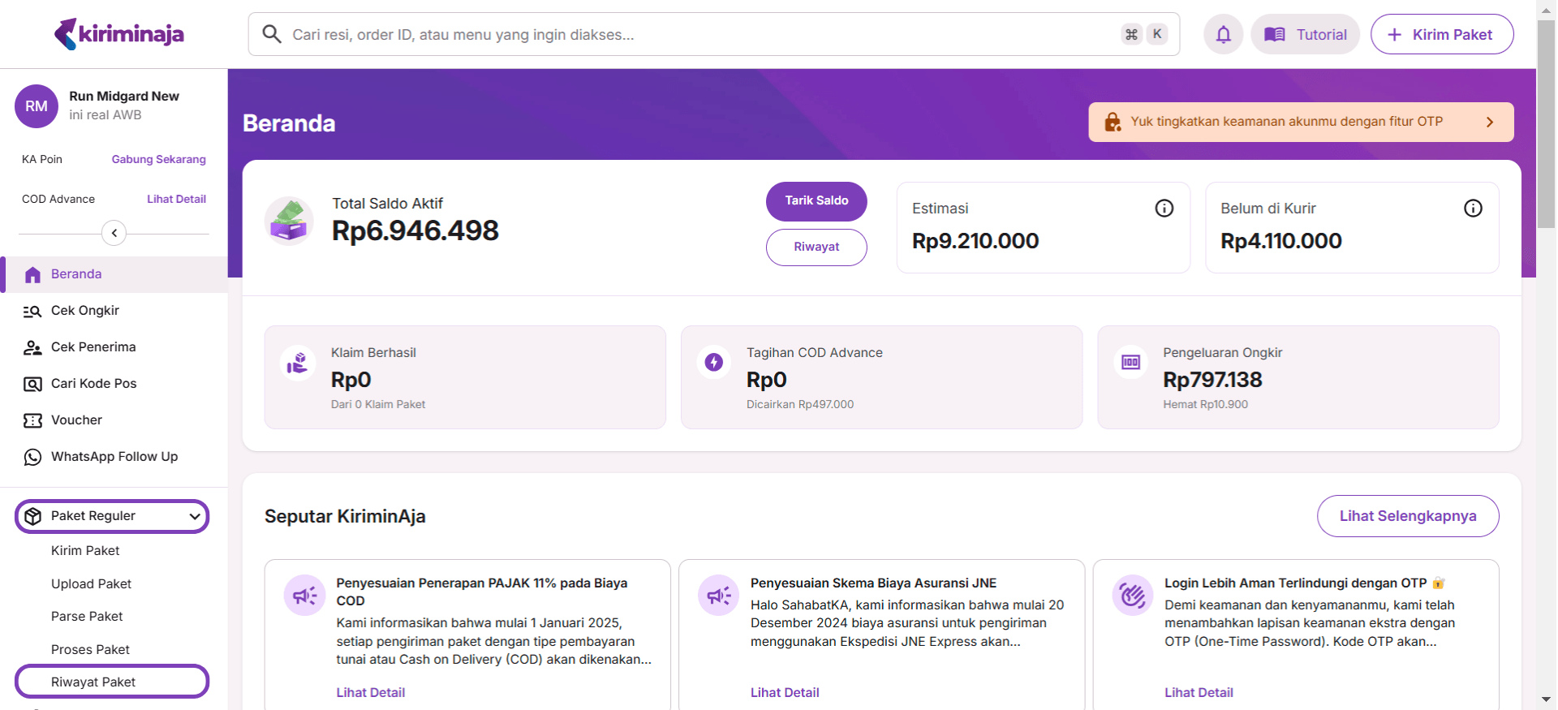Screen dimensions: 1558x710
Task: Click the Klaim Berhasil icon
Action: (x=298, y=362)
